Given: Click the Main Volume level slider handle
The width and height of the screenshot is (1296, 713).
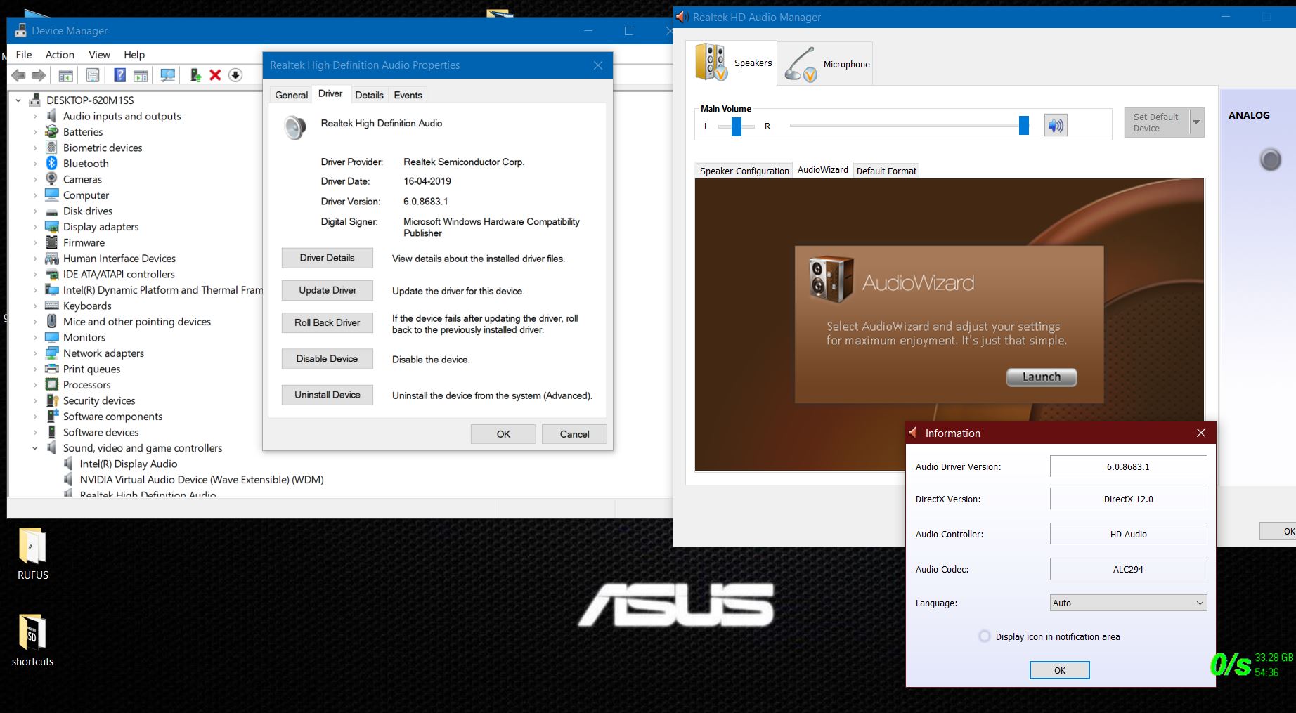Looking at the screenshot, I should 1024,126.
